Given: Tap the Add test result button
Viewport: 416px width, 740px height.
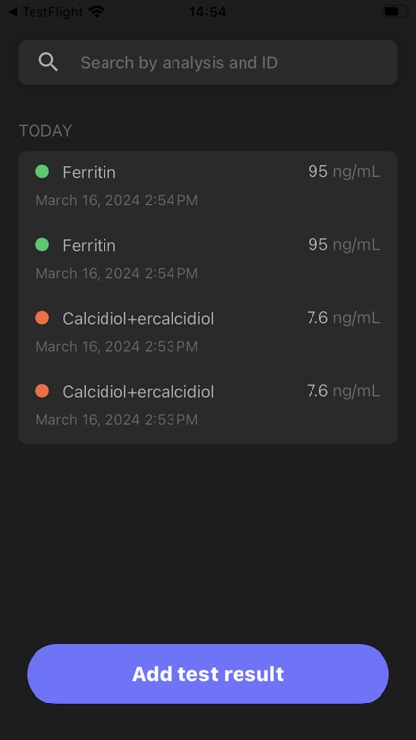Looking at the screenshot, I should click(208, 674).
